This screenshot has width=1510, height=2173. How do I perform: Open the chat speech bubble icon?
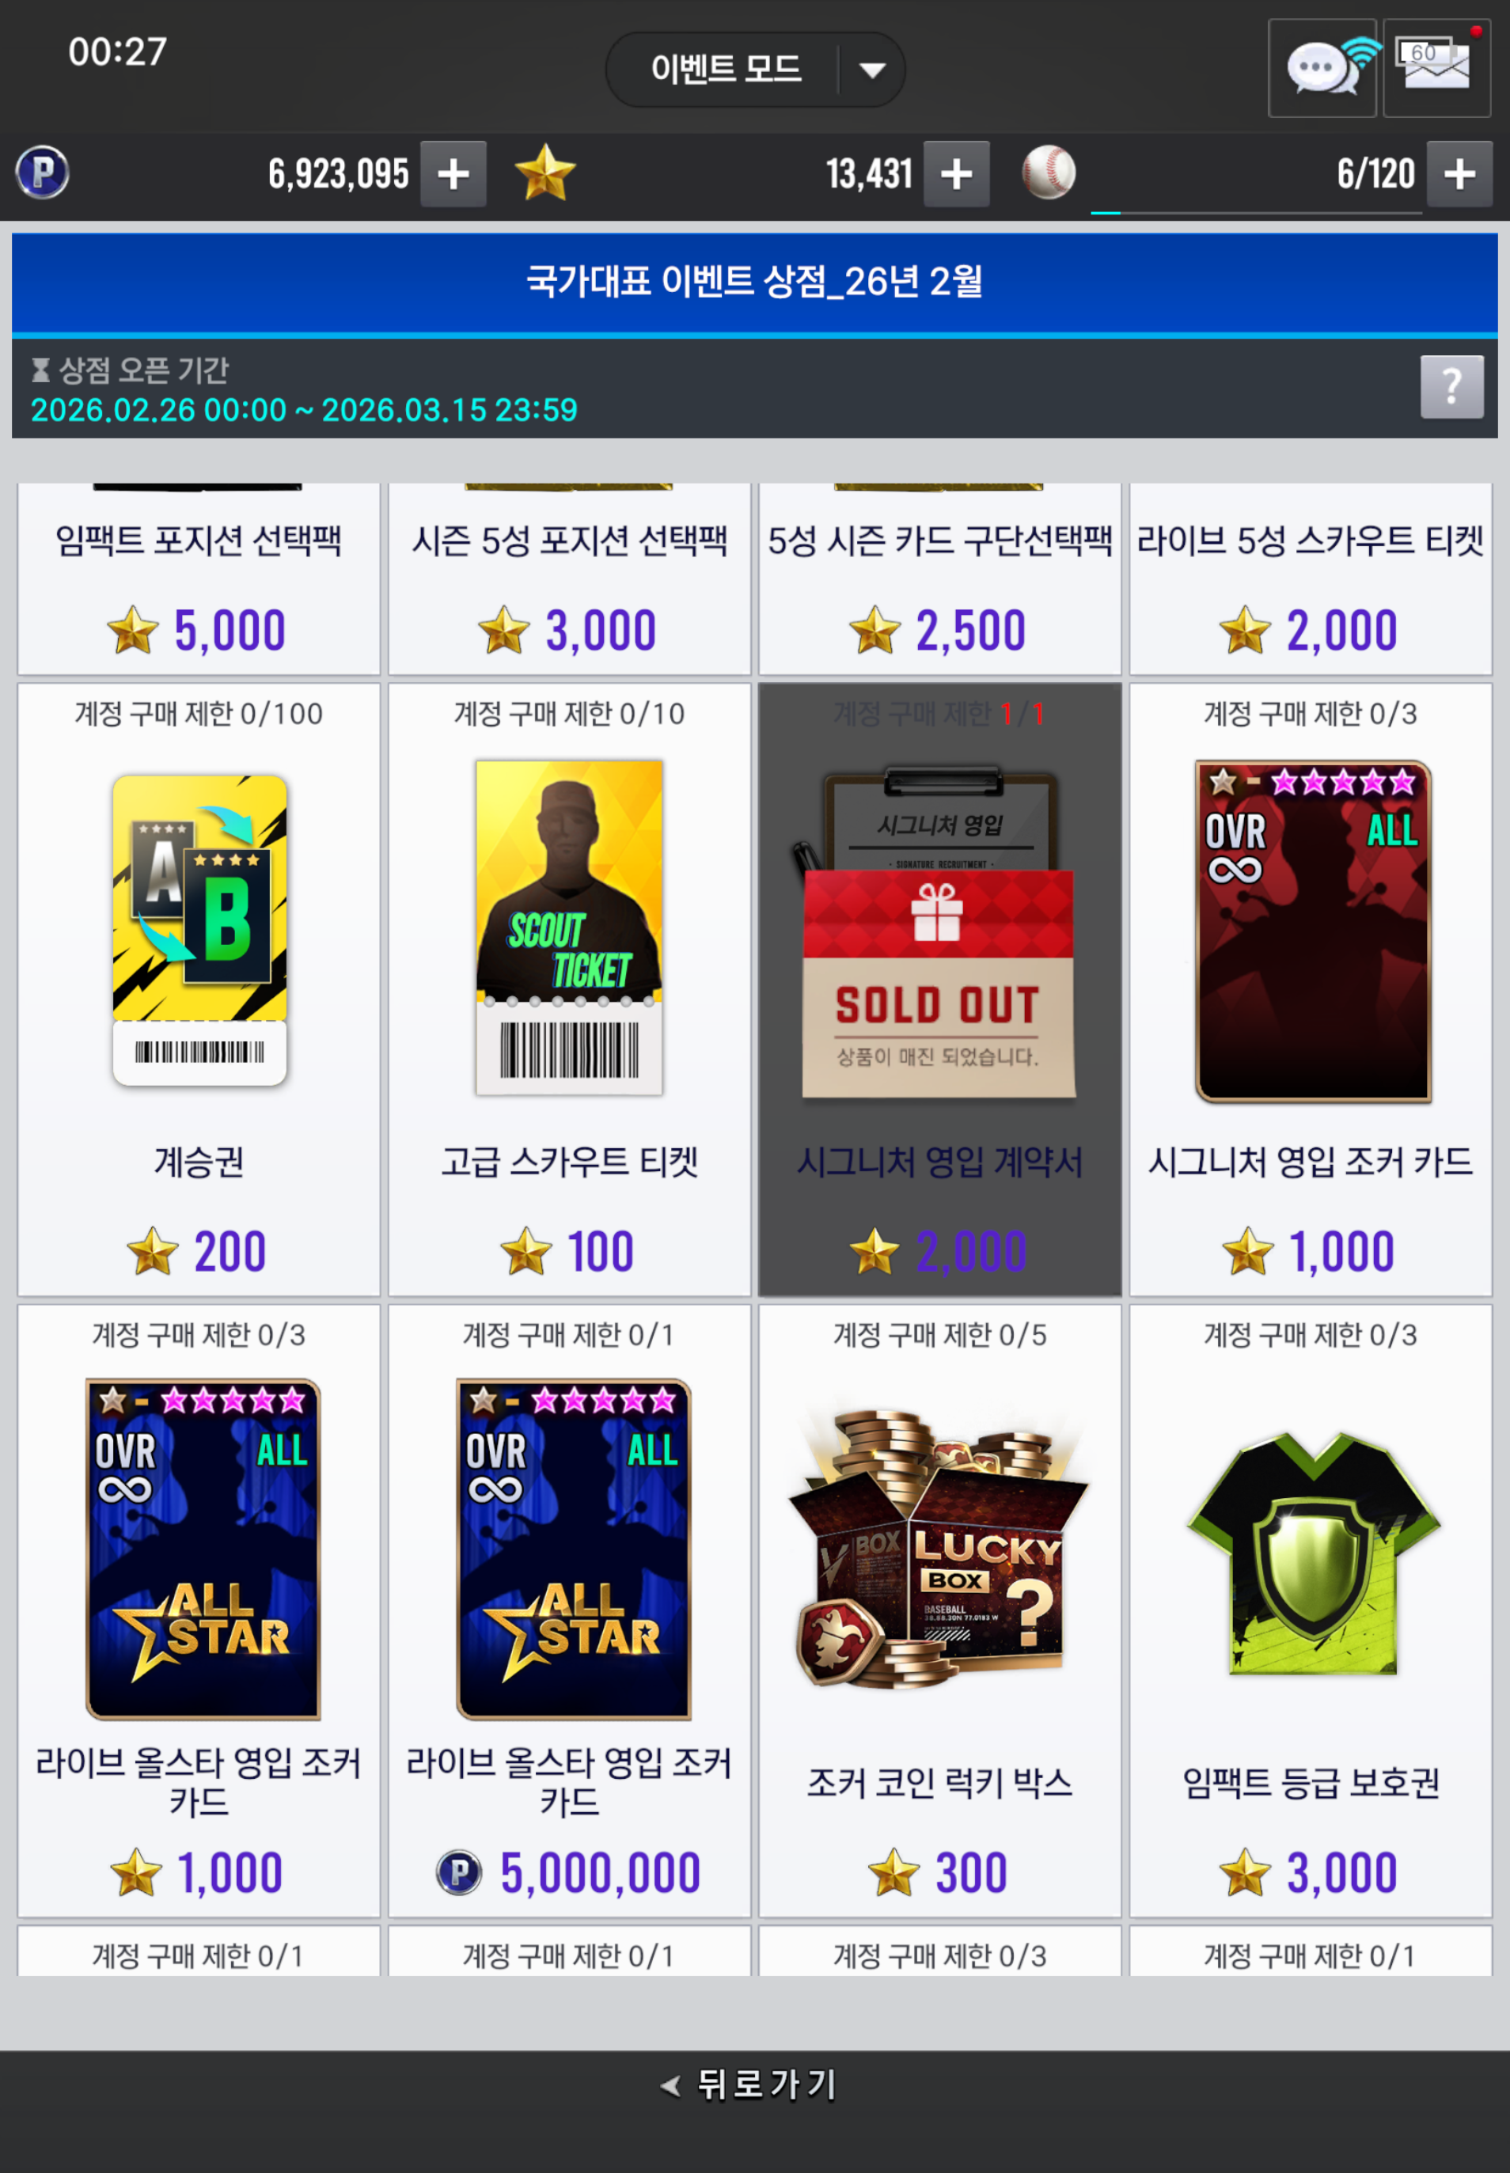[1321, 68]
